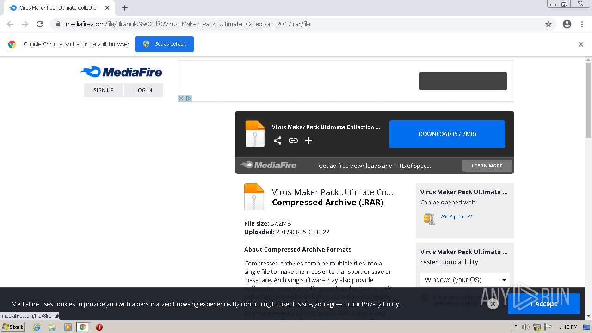Image resolution: width=592 pixels, height=333 pixels.
Task: Reload the page
Action: pos(40,24)
